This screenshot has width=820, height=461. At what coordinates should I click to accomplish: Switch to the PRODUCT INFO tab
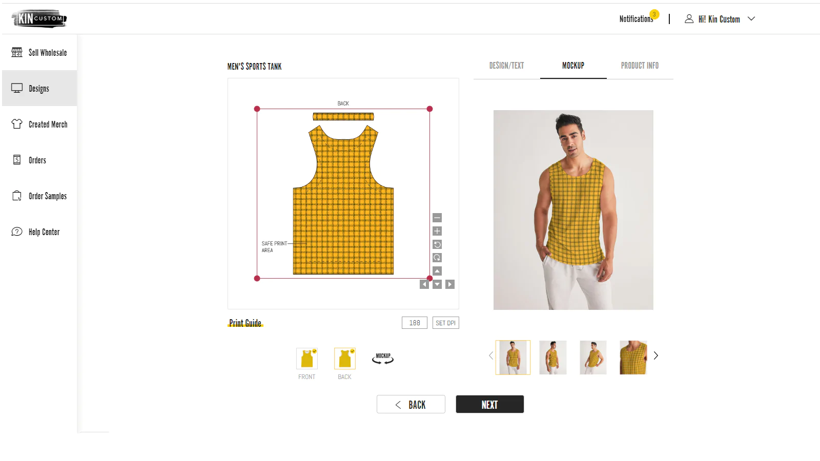point(640,66)
